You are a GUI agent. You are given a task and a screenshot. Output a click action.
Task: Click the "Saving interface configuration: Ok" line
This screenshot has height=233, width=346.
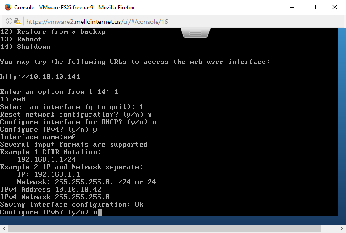[72, 204]
